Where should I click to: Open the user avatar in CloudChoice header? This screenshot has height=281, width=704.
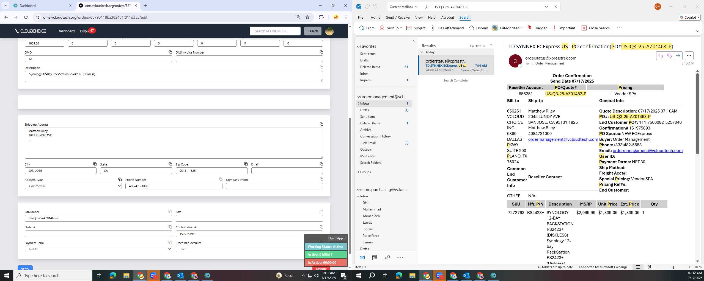tap(329, 31)
